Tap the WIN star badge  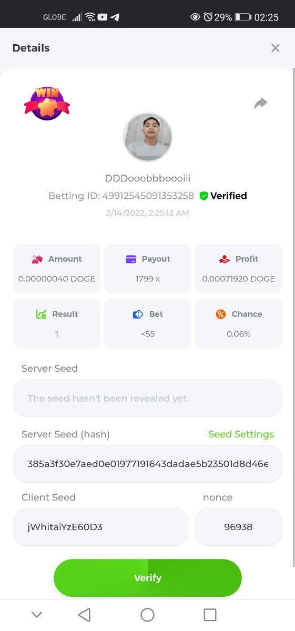pos(47,103)
